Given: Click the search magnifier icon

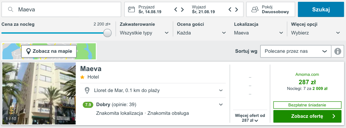Looking at the screenshot, I should [11, 10].
